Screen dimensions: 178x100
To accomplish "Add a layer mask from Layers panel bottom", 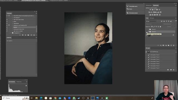I will tap(163, 45).
